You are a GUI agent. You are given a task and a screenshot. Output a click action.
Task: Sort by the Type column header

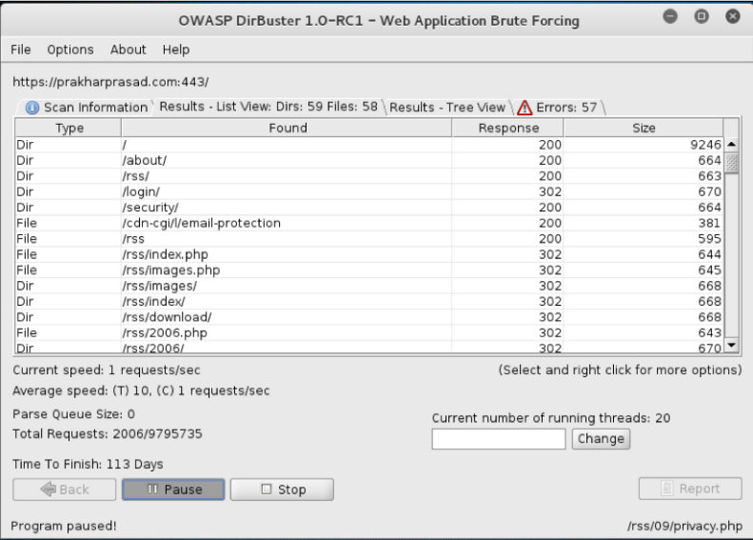(69, 128)
